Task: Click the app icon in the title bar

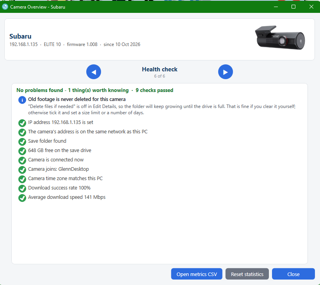Action: (5, 7)
